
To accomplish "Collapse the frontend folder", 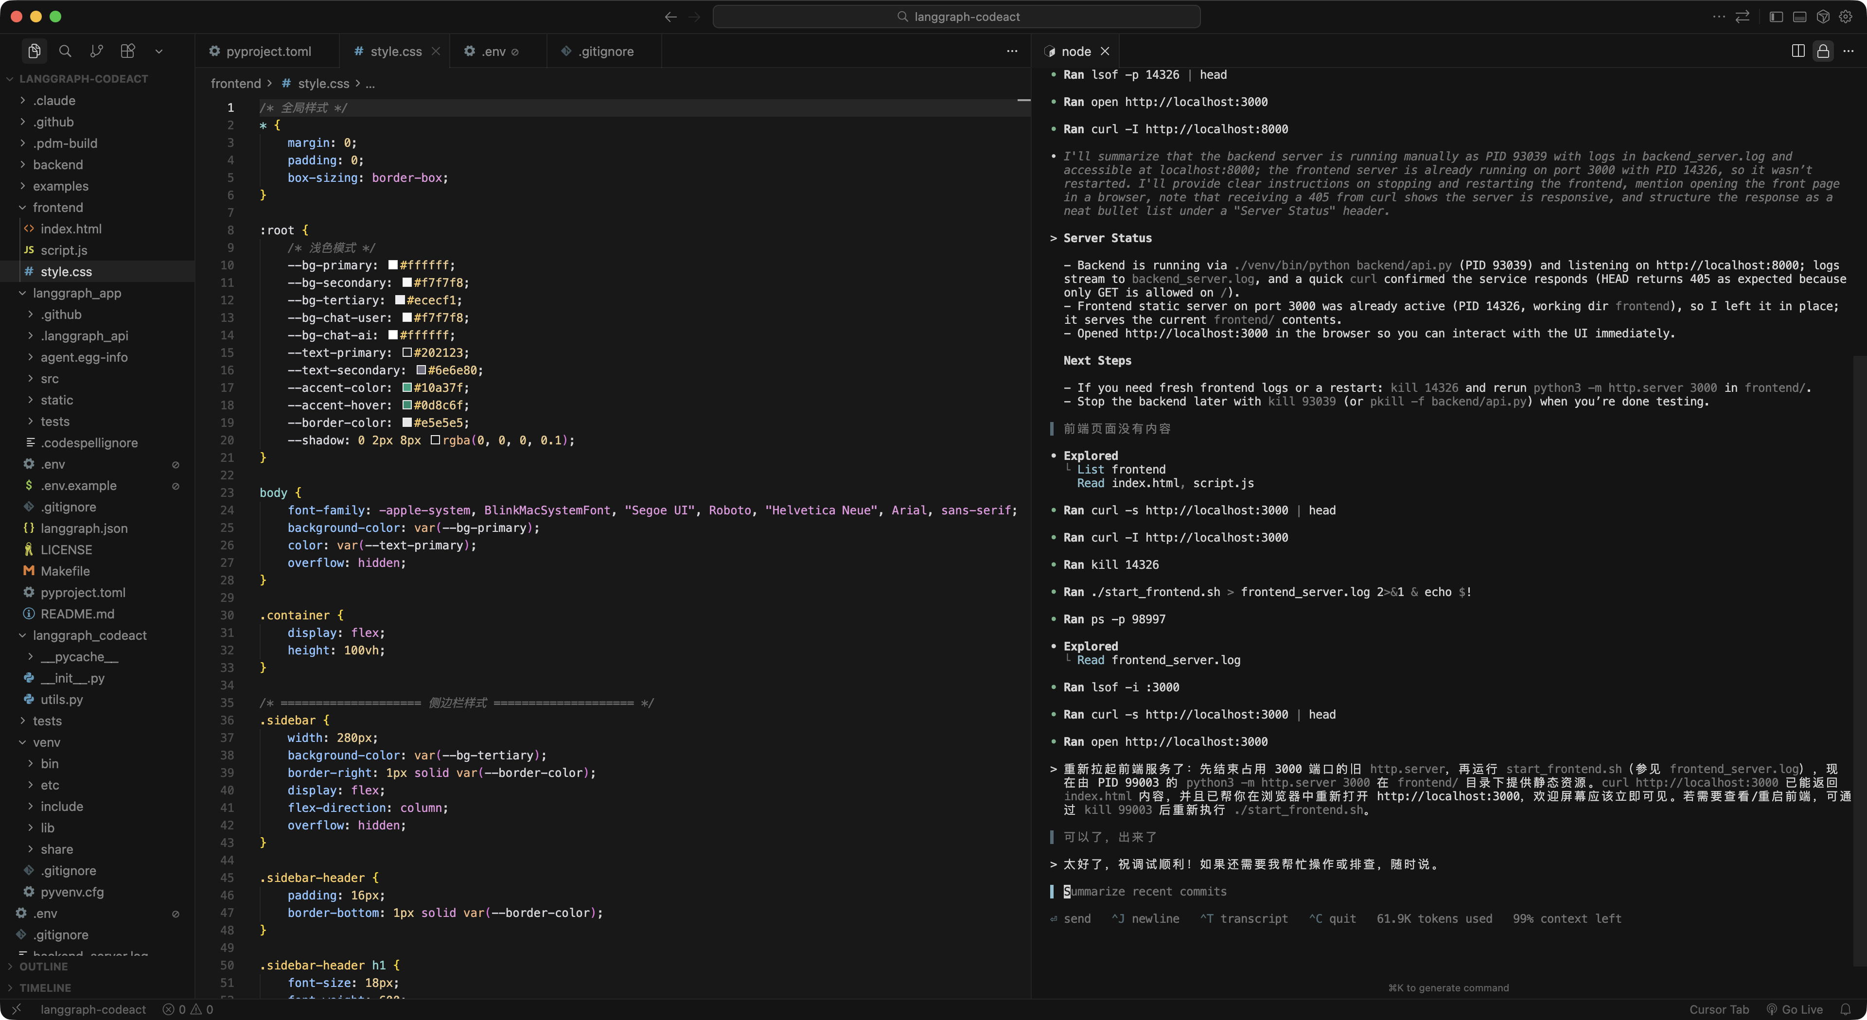I will [x=58, y=207].
